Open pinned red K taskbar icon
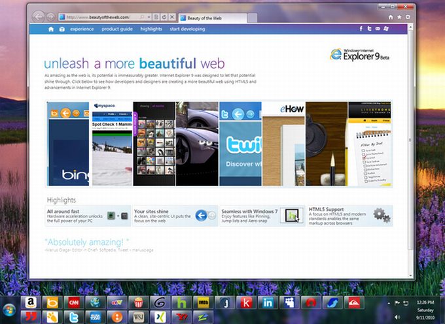The height and width of the screenshot is (324, 445). (246, 303)
